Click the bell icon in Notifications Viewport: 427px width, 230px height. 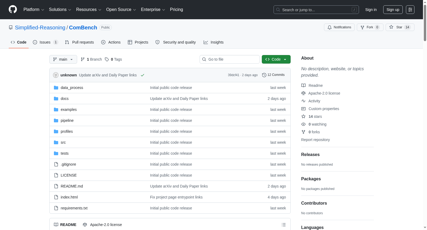pyautogui.click(x=330, y=27)
